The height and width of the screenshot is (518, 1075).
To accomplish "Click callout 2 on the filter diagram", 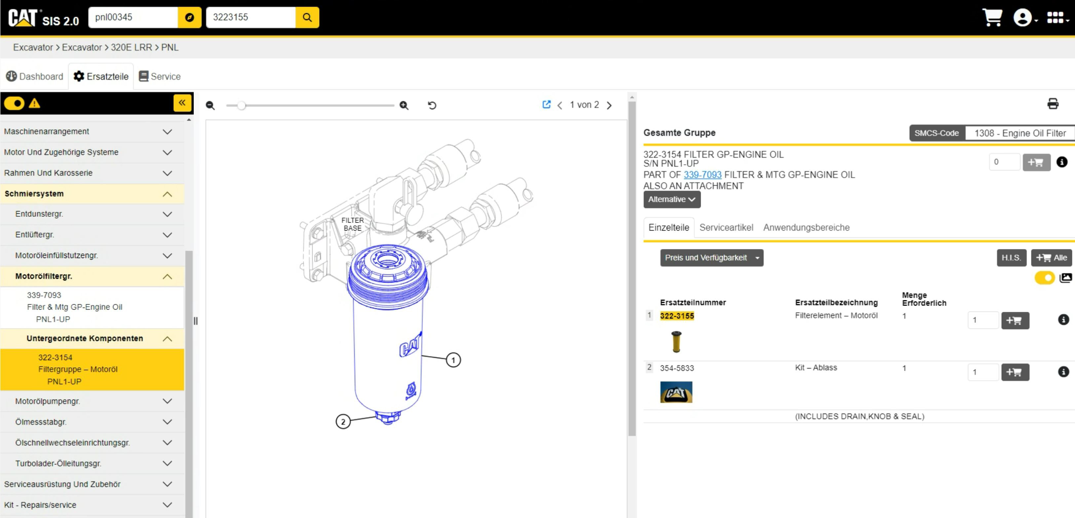I will point(343,422).
